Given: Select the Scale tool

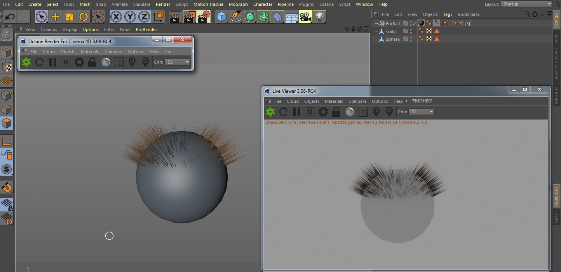Looking at the screenshot, I should pos(70,17).
